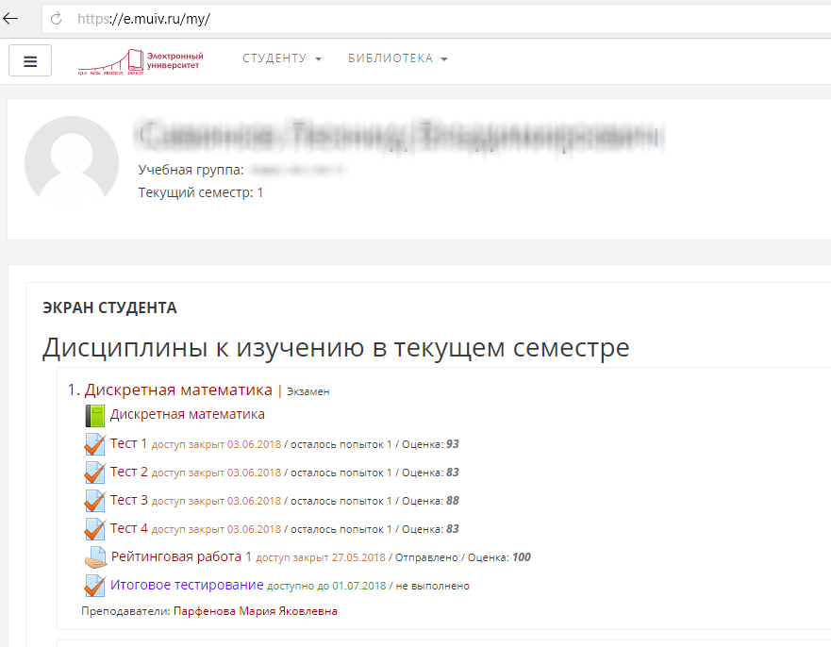Open the Итоговое тестирование link

pos(185,585)
